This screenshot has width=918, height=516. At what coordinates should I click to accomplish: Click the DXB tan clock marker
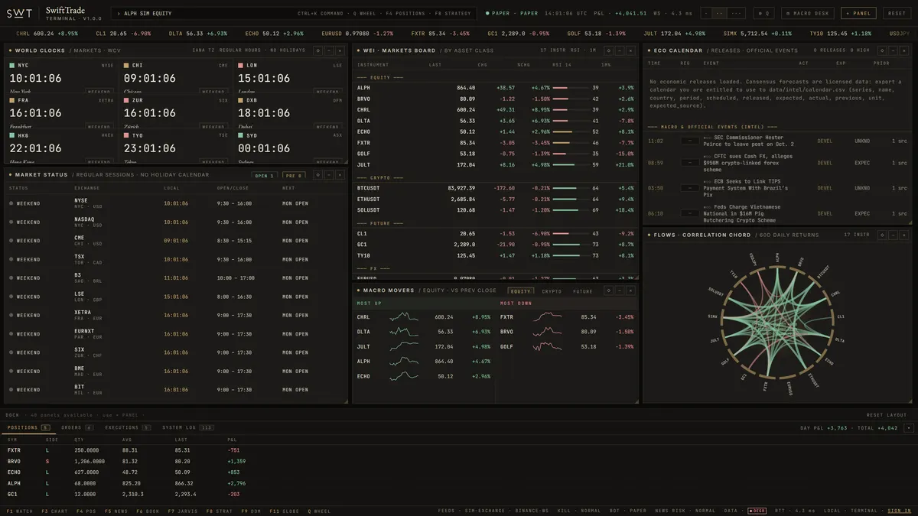click(240, 100)
